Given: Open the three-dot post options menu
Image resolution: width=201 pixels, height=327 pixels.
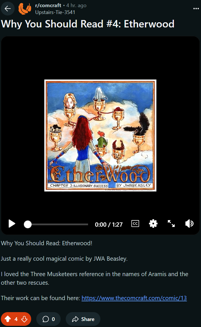Looking at the screenshot, I should (196, 9).
